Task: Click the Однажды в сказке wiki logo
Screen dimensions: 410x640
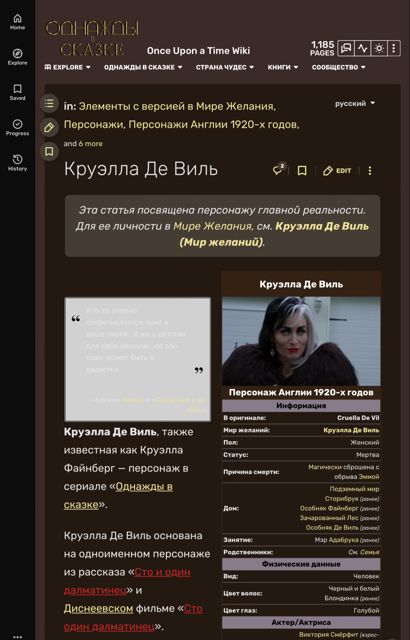Action: pyautogui.click(x=92, y=39)
